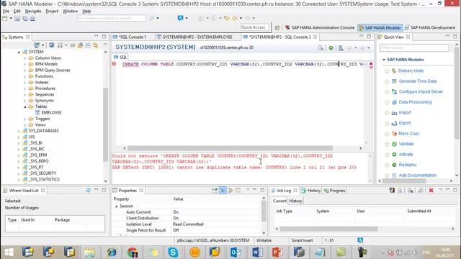The width and height of the screenshot is (461, 259).
Task: Open the Project menu
Action: (x=52, y=12)
